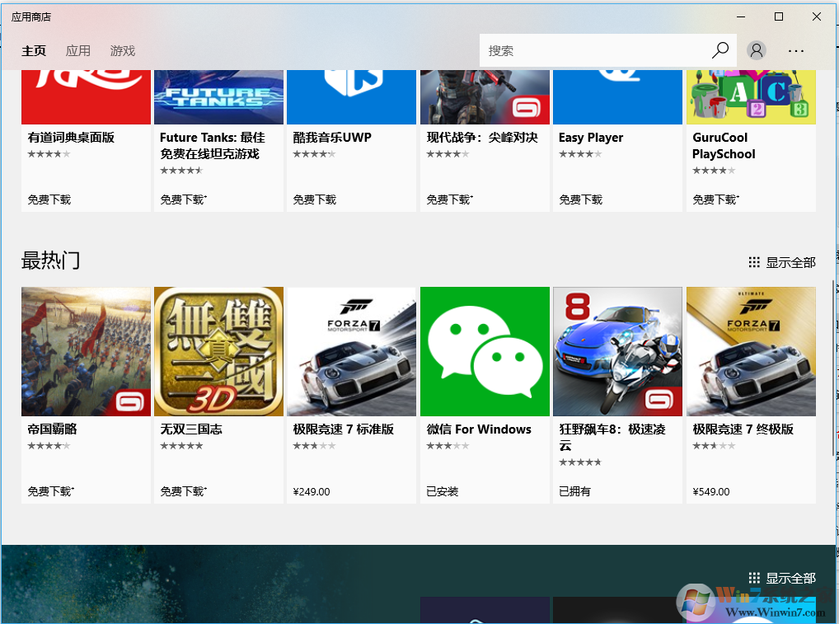Open 狂野飙车8 Asphalt game icon
The image size is (839, 624).
[x=617, y=352]
